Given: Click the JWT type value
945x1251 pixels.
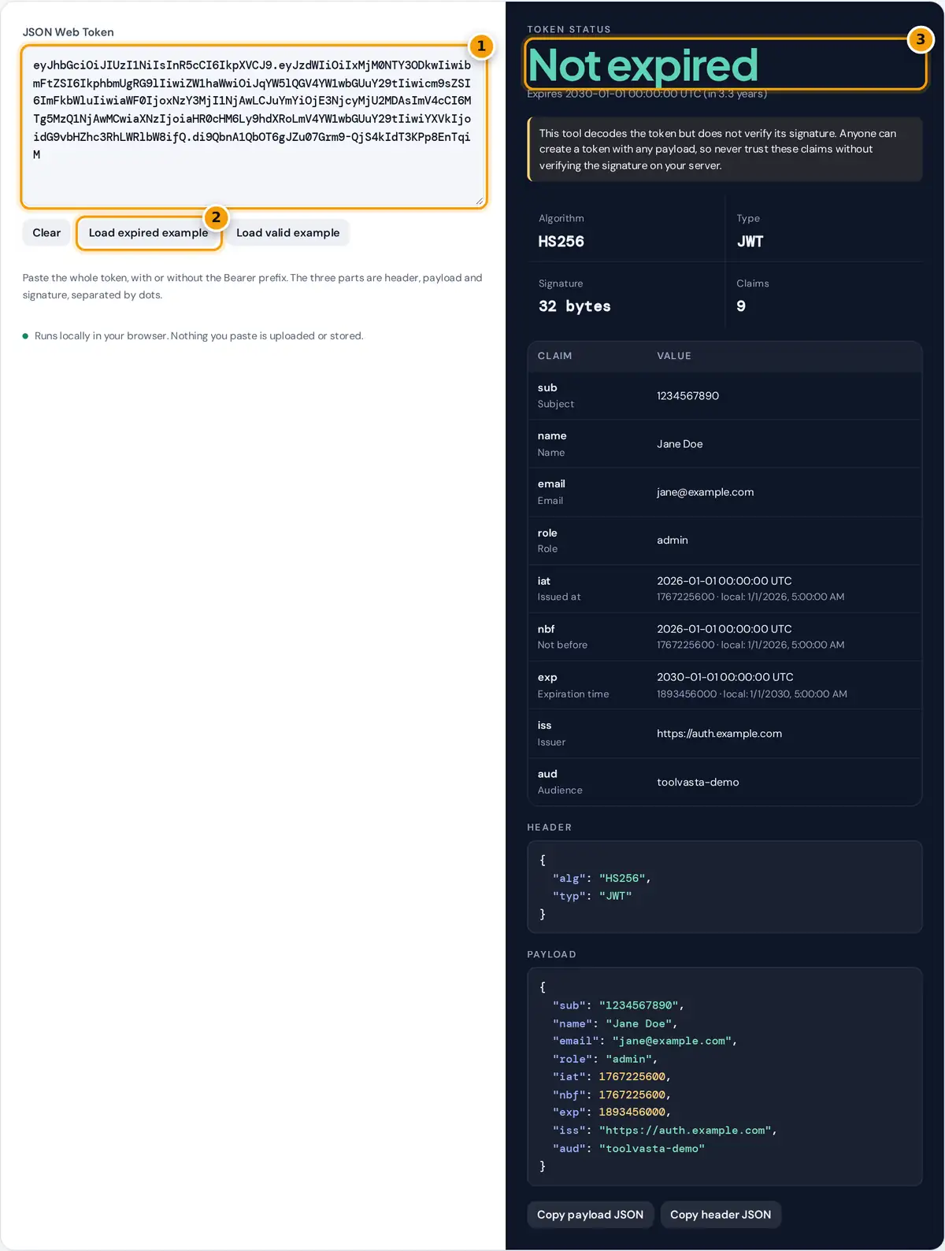Looking at the screenshot, I should tap(750, 242).
